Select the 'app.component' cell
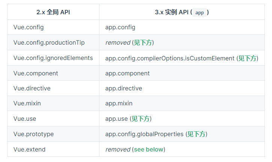The width and height of the screenshot is (272, 162). [182, 73]
